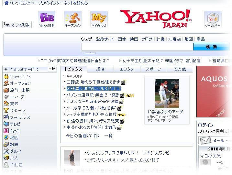
Task: Click the home icon at top left
Action: click(6, 3)
